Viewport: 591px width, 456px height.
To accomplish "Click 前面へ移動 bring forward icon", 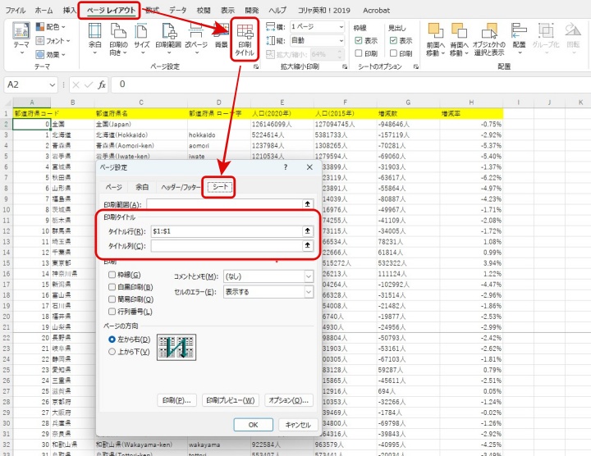I will pos(435,39).
